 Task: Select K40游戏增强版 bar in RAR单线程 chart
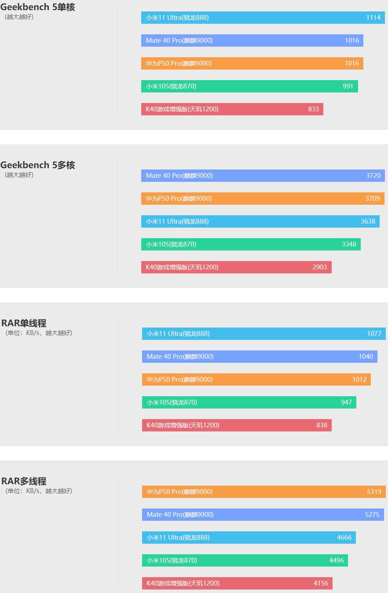237,425
